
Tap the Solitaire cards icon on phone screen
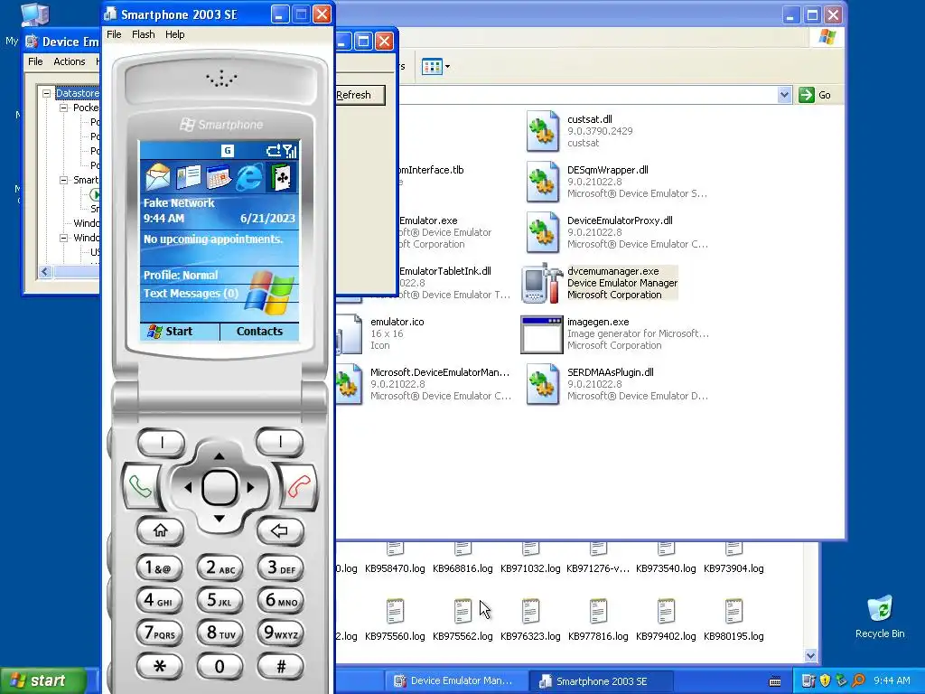pyautogui.click(x=282, y=177)
